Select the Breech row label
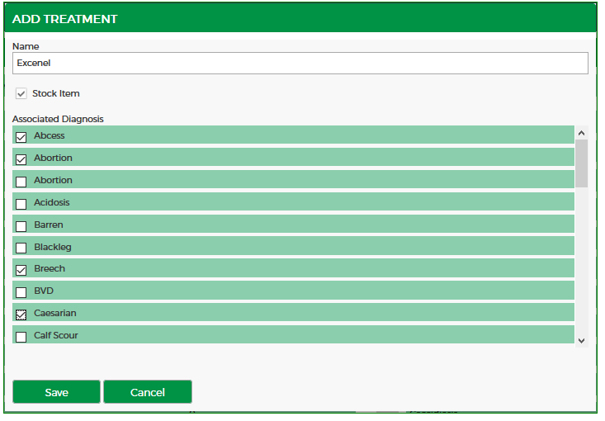The image size is (605, 421). tap(50, 268)
